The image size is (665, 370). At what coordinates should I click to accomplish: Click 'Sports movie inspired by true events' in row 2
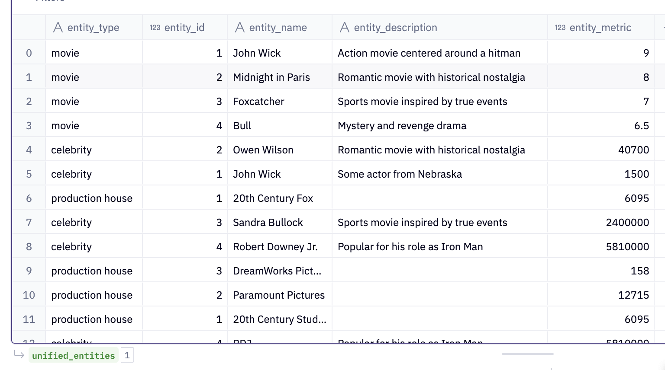(422, 102)
